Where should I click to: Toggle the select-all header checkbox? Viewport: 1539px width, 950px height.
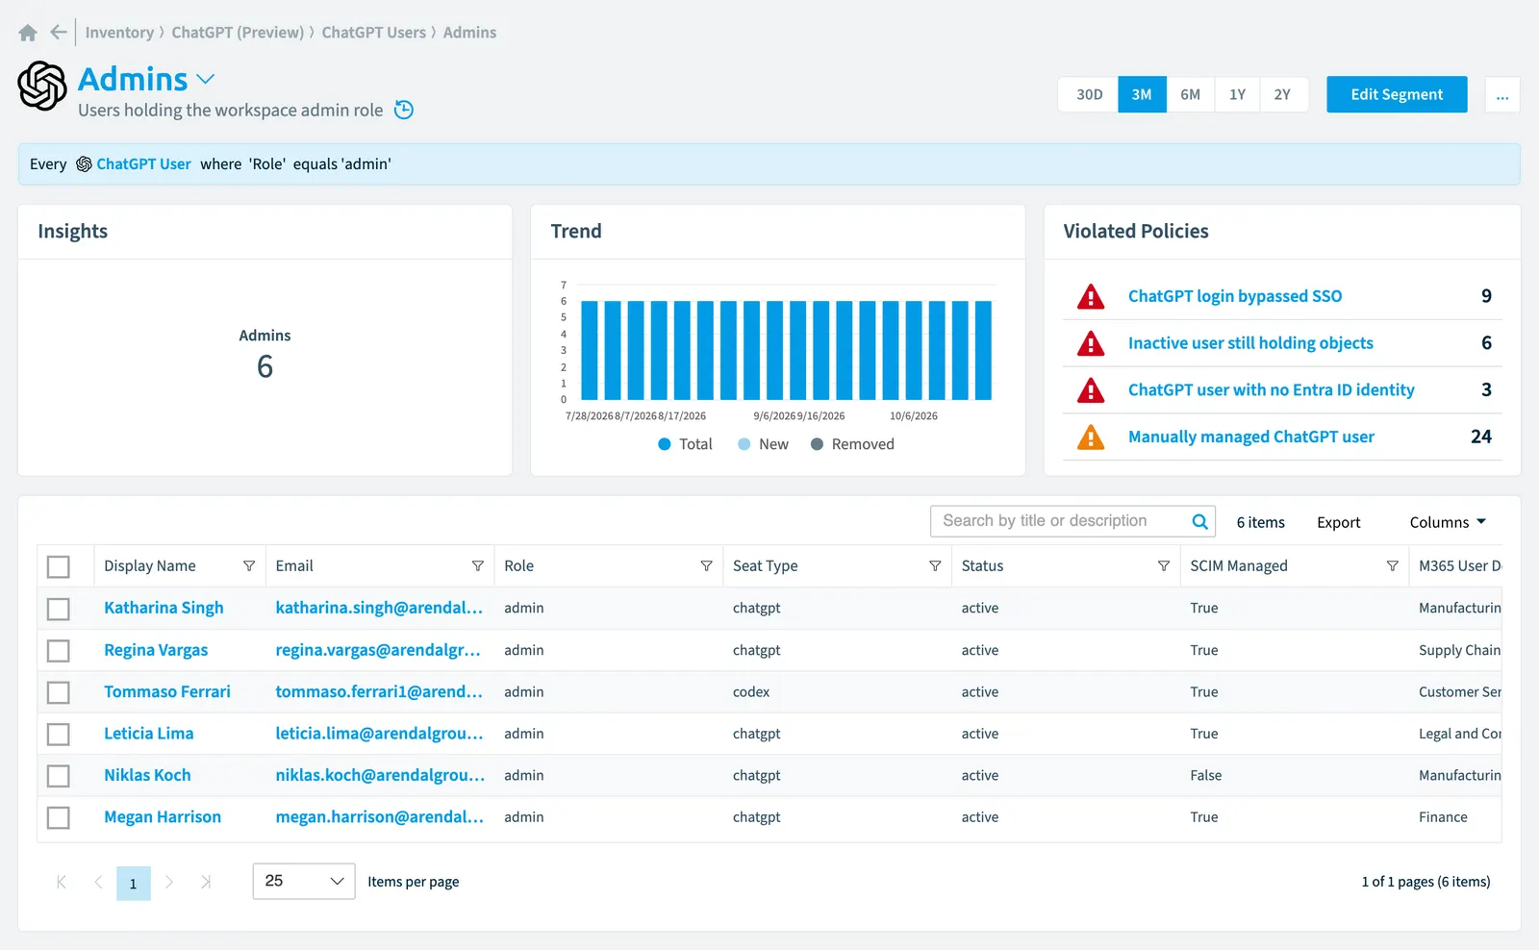pyautogui.click(x=59, y=567)
